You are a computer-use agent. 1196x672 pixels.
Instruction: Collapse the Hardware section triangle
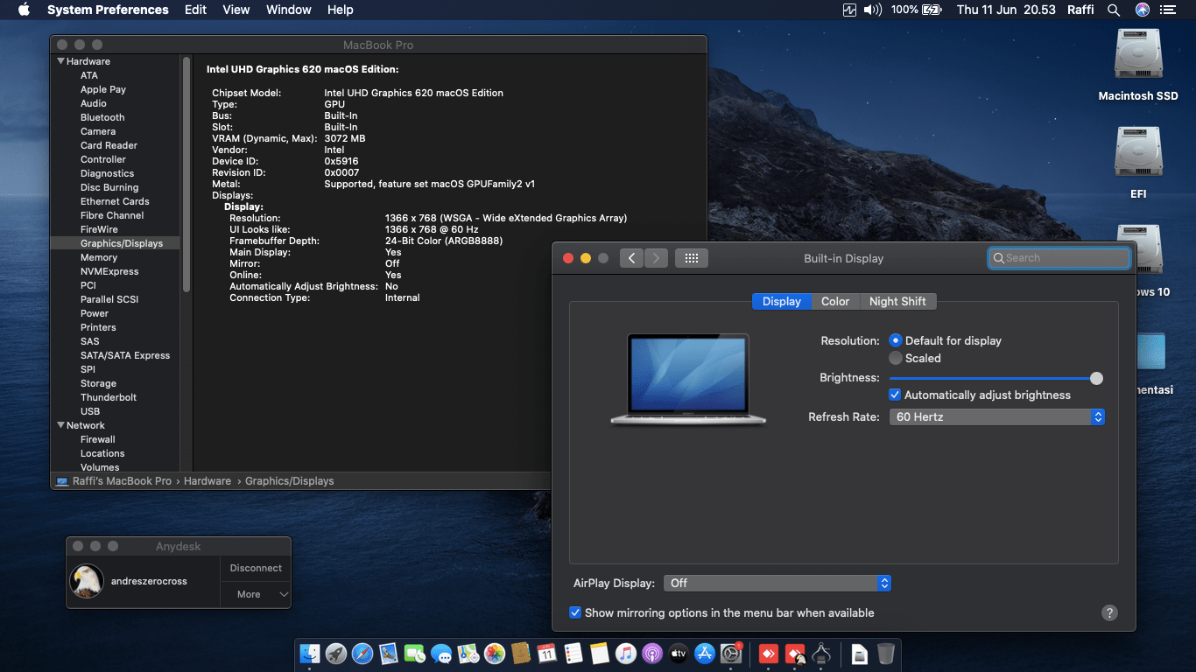click(x=60, y=61)
